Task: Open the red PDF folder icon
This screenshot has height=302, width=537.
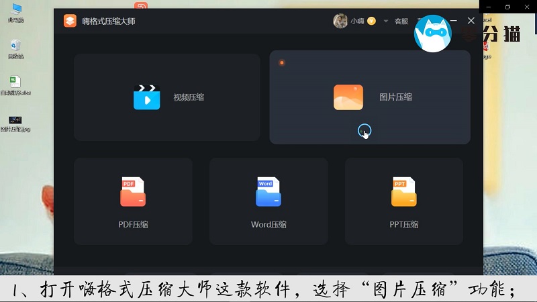Action: coord(133,192)
